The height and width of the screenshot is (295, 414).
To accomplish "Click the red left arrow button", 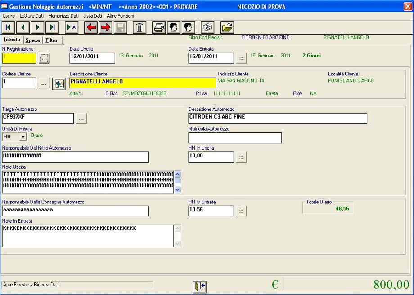I will [91, 27].
